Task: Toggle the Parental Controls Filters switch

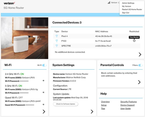Action: click(x=140, y=65)
